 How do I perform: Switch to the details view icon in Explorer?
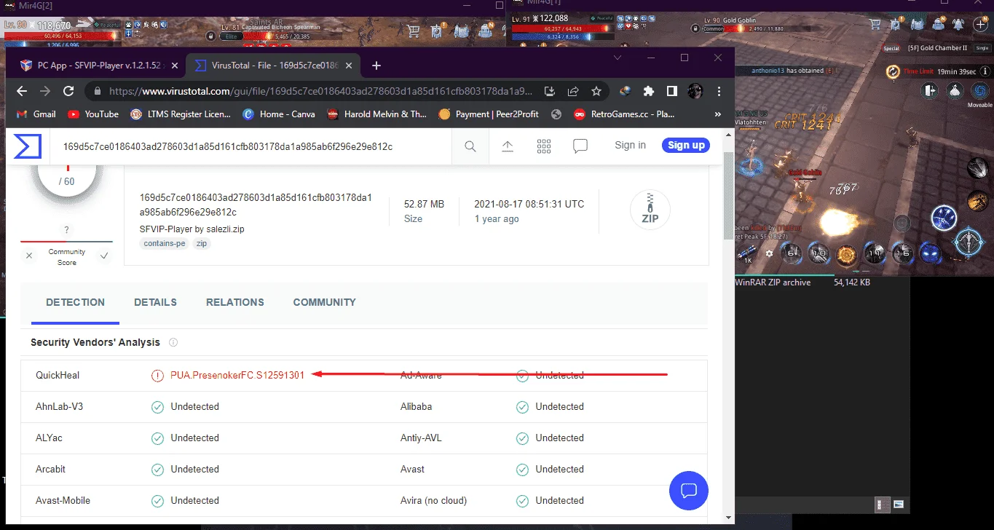tap(883, 504)
